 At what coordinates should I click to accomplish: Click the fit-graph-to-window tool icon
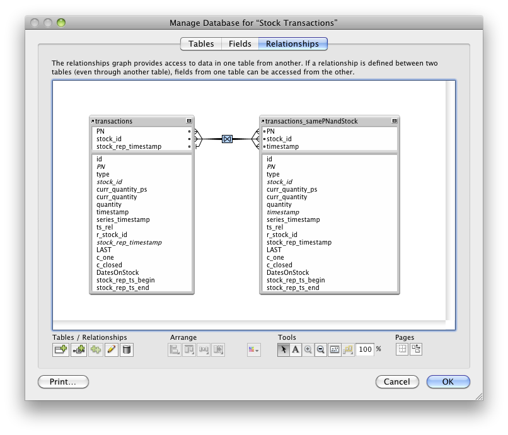pos(334,350)
